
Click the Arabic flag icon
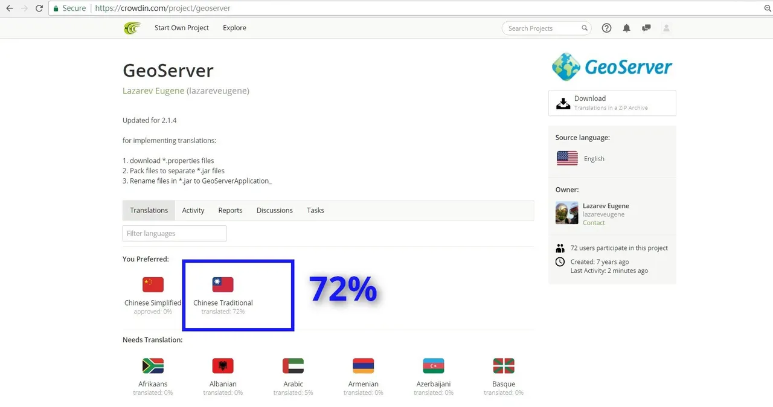coord(293,366)
